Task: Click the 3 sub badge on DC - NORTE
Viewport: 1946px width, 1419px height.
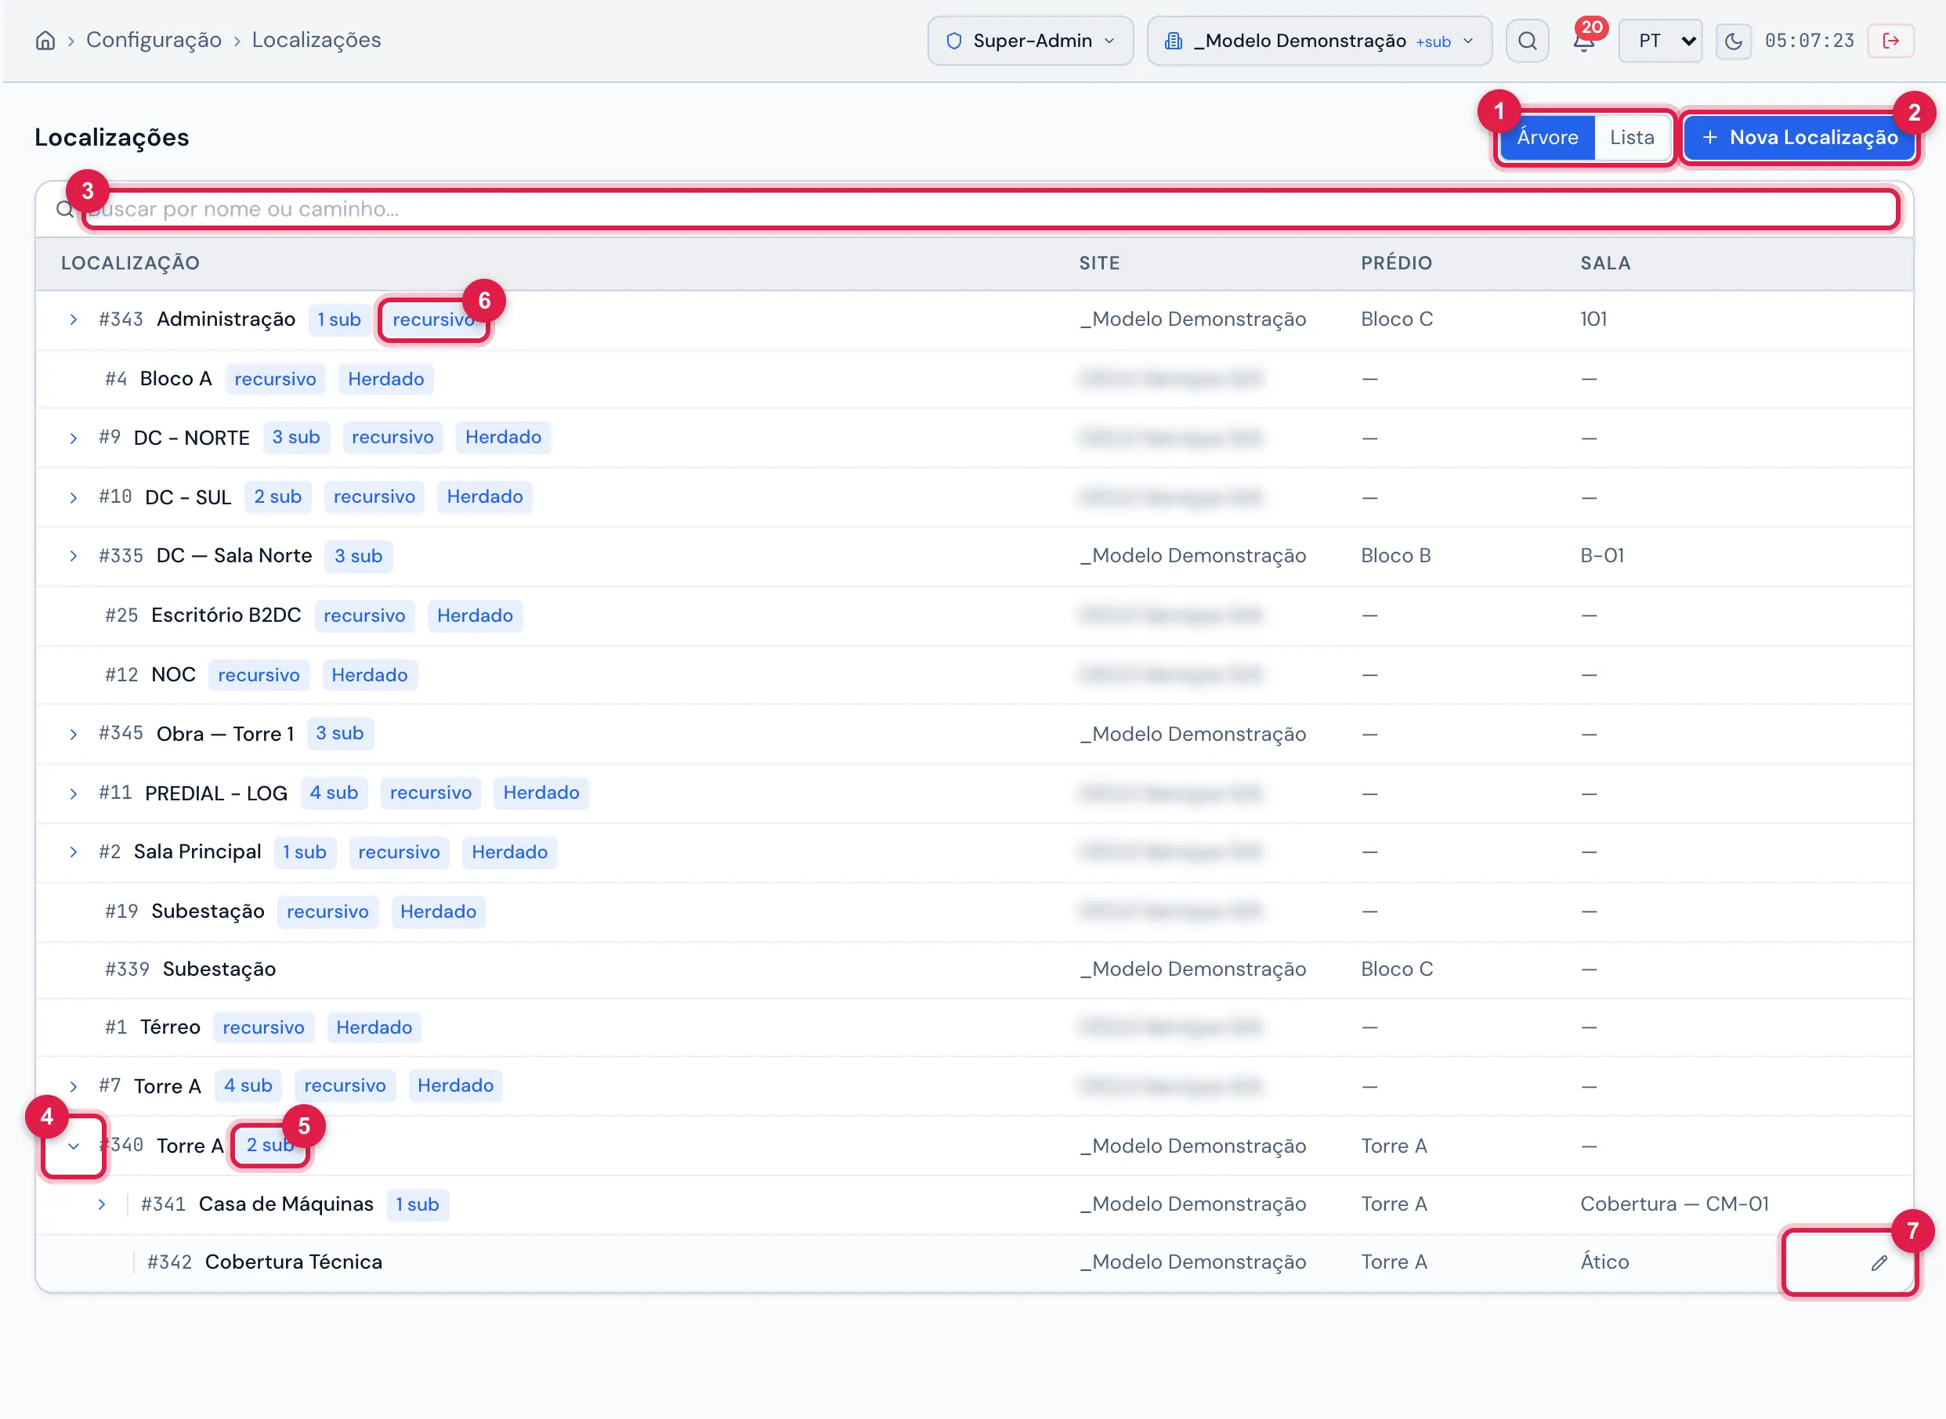Action: click(x=295, y=437)
